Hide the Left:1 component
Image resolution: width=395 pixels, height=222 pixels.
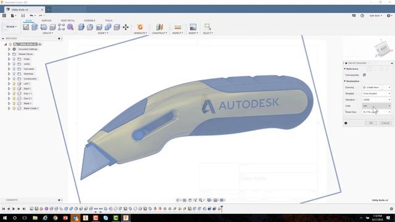[x=14, y=84]
